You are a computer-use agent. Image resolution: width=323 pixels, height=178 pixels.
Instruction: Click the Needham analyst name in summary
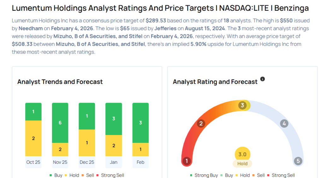coord(30,28)
